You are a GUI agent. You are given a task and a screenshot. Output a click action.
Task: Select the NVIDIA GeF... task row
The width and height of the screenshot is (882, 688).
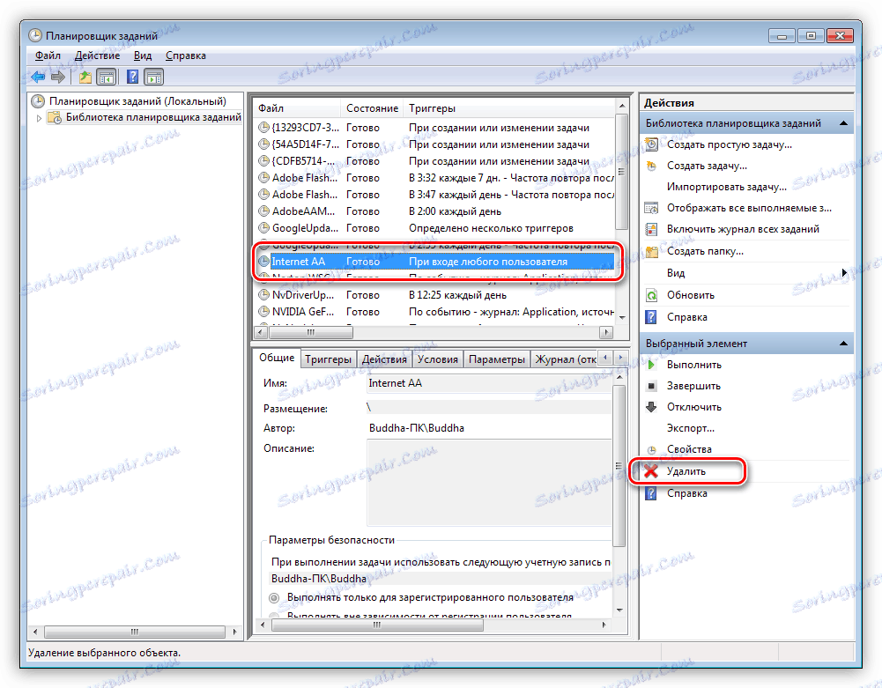click(x=436, y=312)
